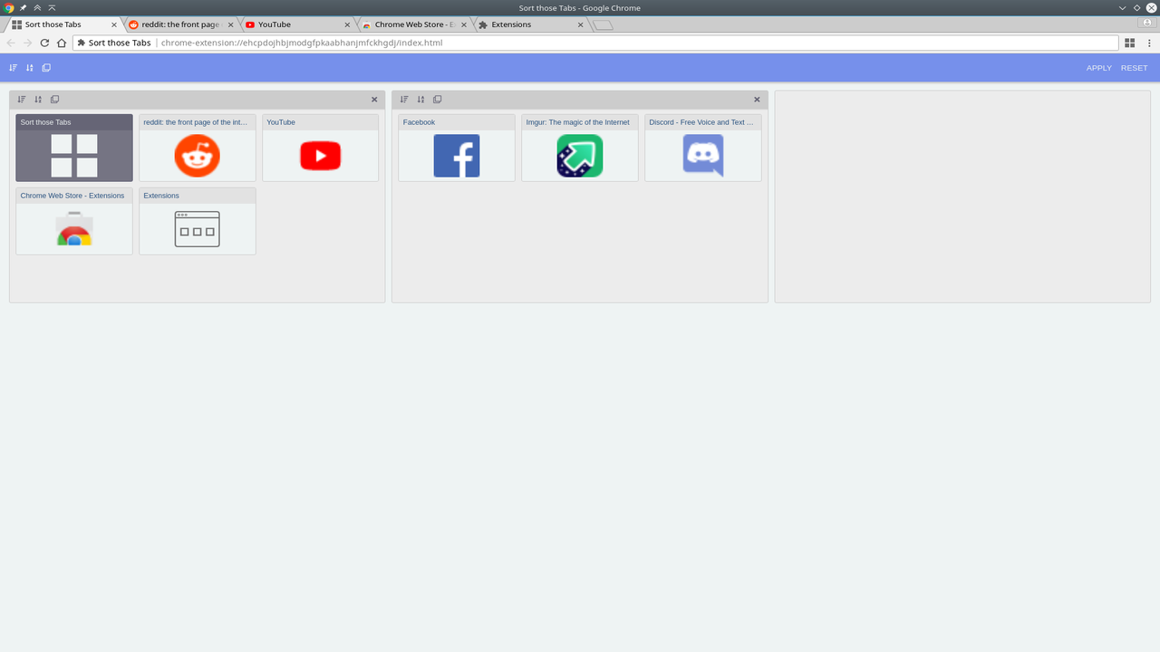Close the Extensions browser tab
This screenshot has height=652, width=1160.
(580, 24)
